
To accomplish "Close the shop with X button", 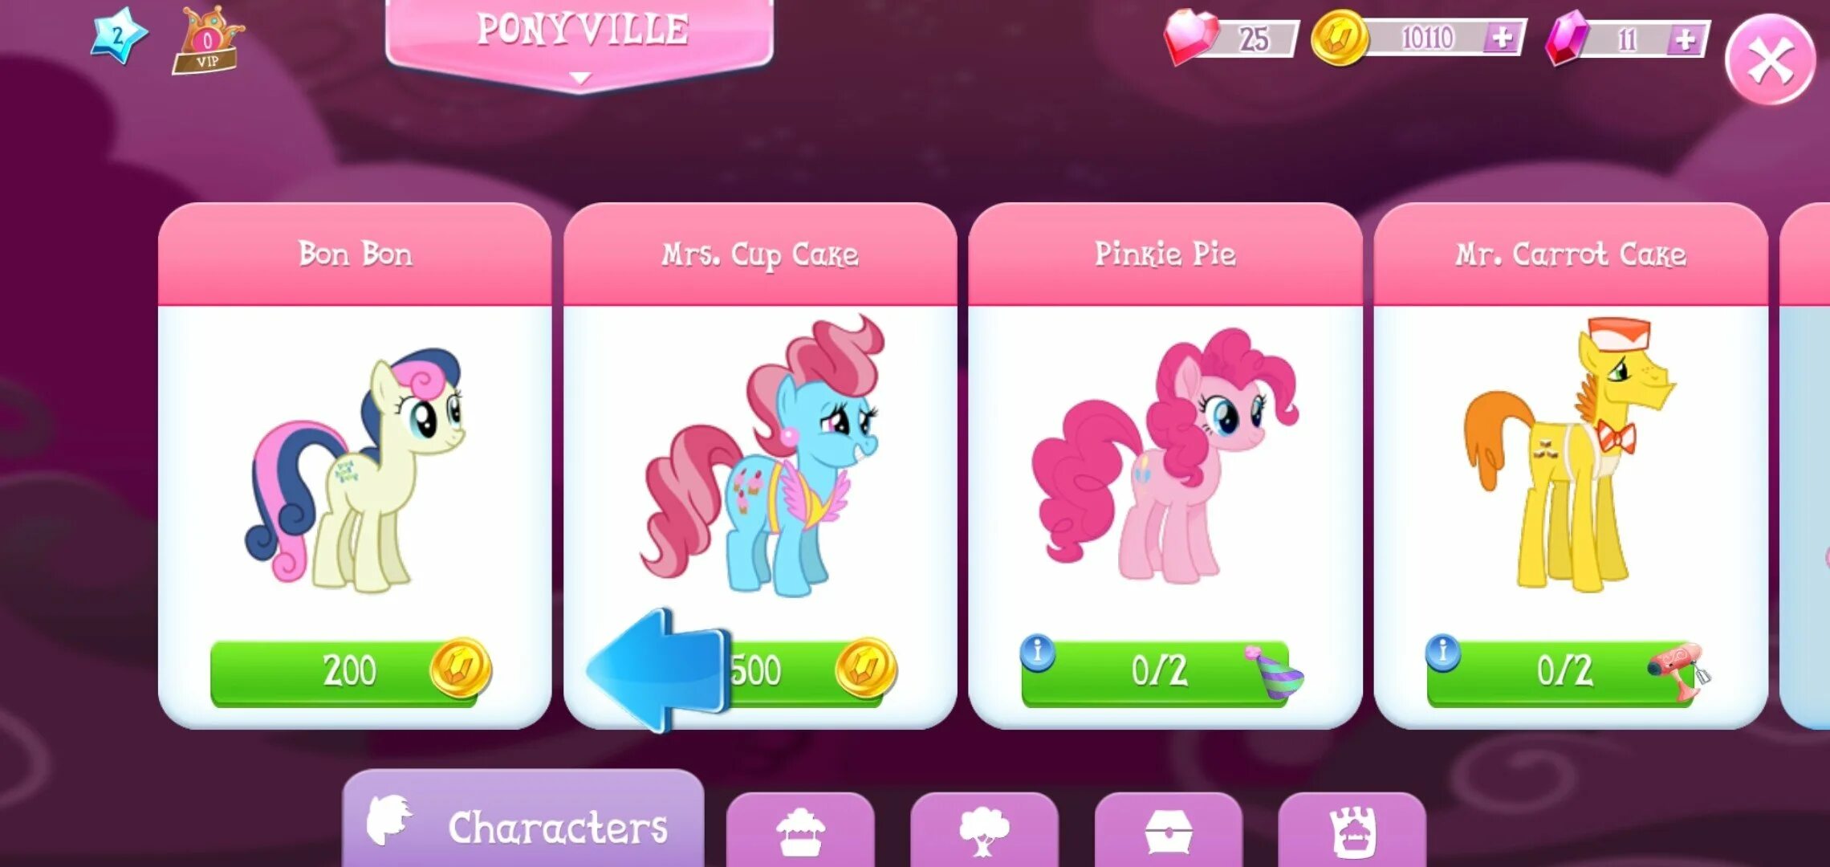I will pyautogui.click(x=1770, y=61).
